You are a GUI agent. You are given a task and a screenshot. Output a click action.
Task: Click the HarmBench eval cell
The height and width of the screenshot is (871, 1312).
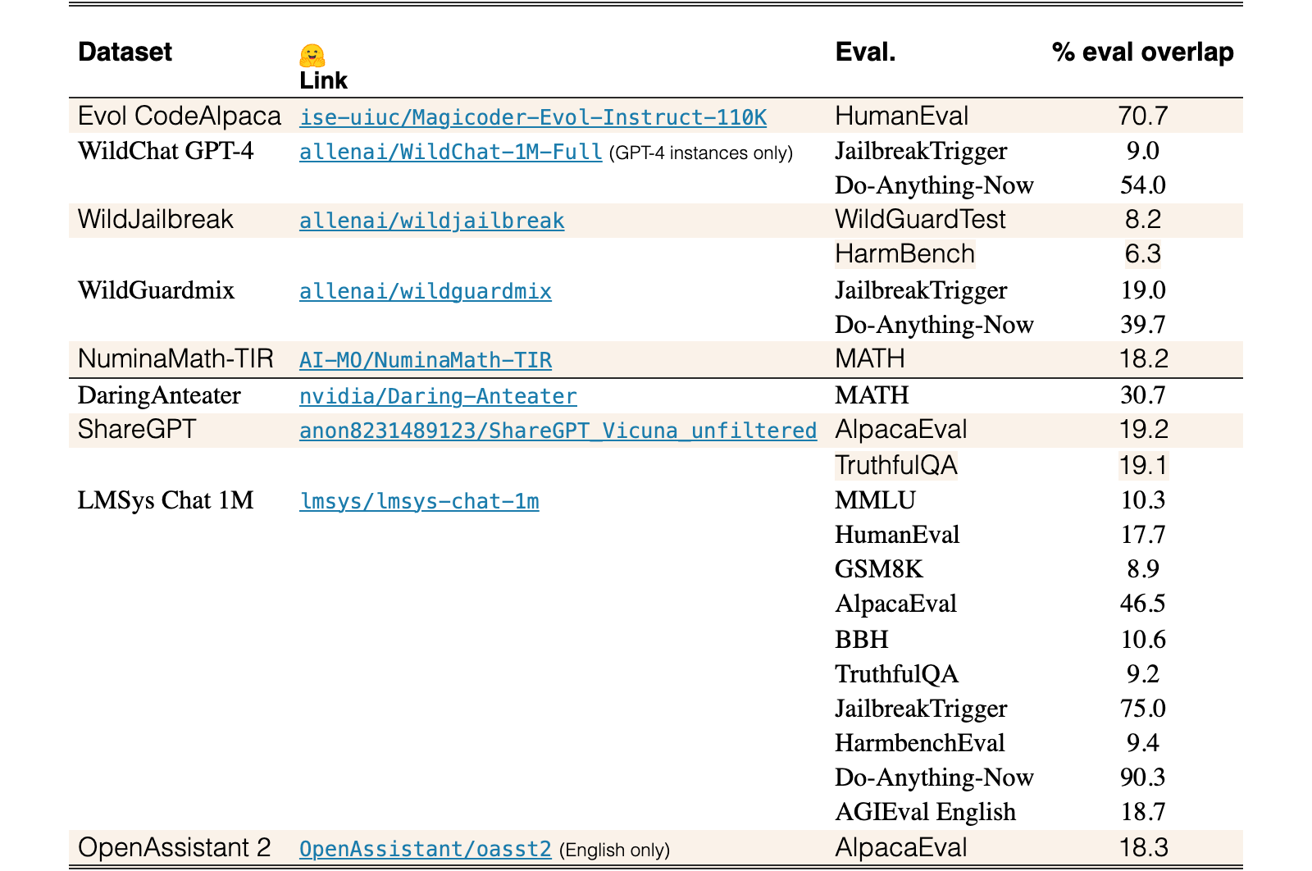click(905, 254)
